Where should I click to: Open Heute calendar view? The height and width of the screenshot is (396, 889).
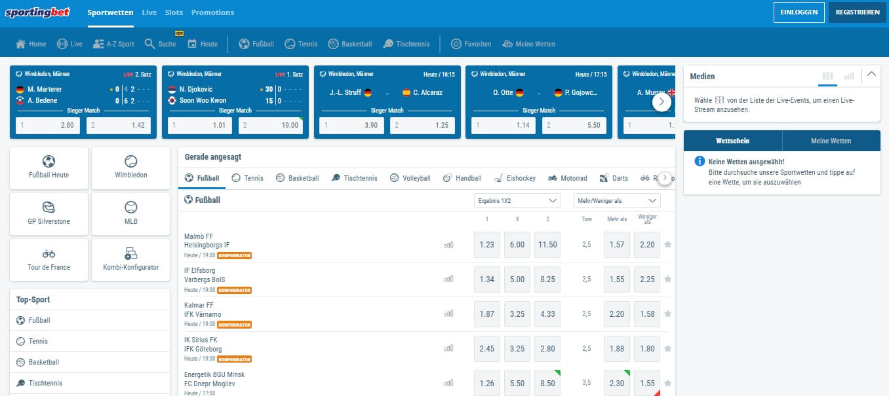(x=203, y=44)
